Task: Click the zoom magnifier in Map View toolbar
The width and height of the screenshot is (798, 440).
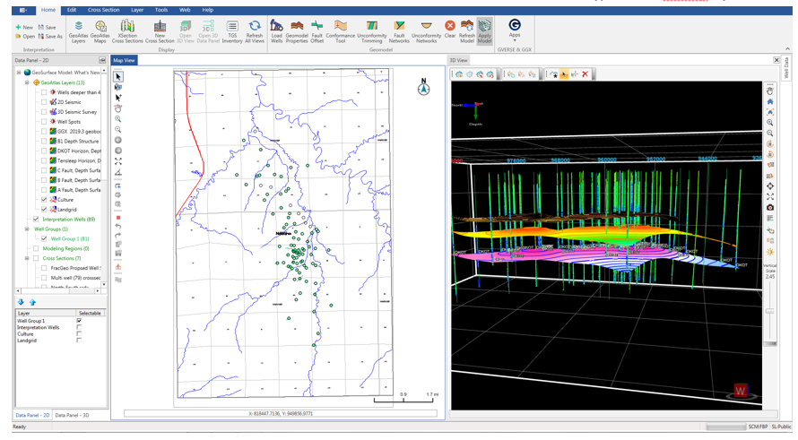Action: pyautogui.click(x=118, y=119)
